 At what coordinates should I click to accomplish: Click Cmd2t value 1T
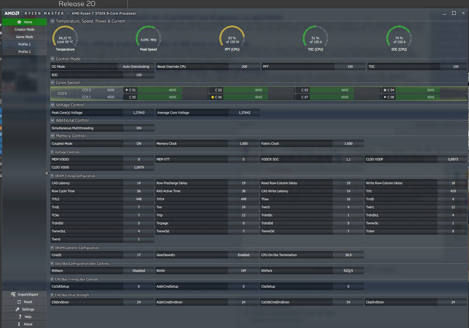[139, 255]
